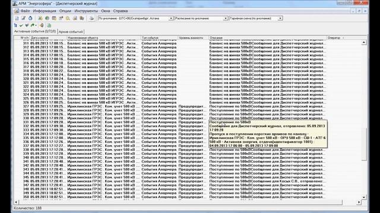The height and width of the screenshot is (213, 380).
Task: Click the green forward arrow icon
Action: click(33, 25)
